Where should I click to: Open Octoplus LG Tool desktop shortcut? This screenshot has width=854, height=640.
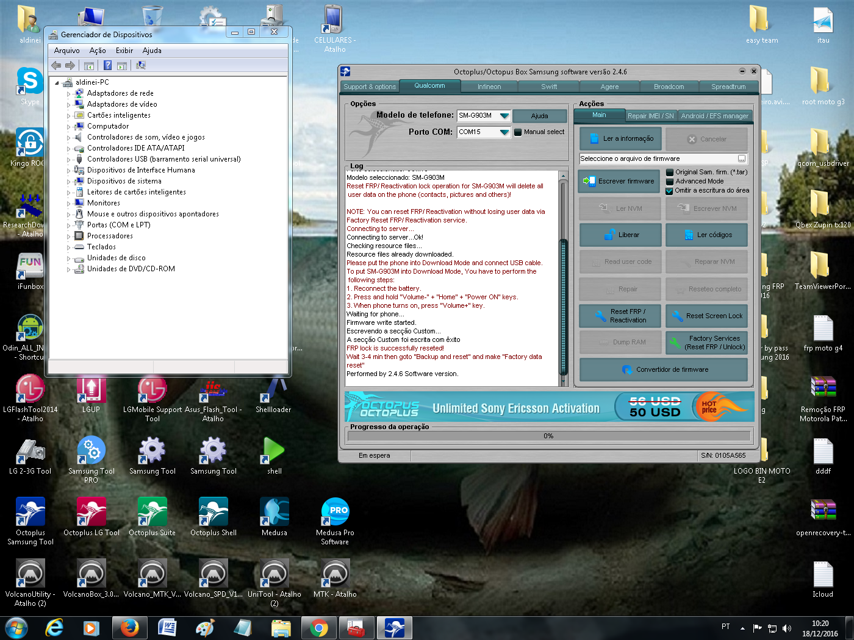(91, 516)
